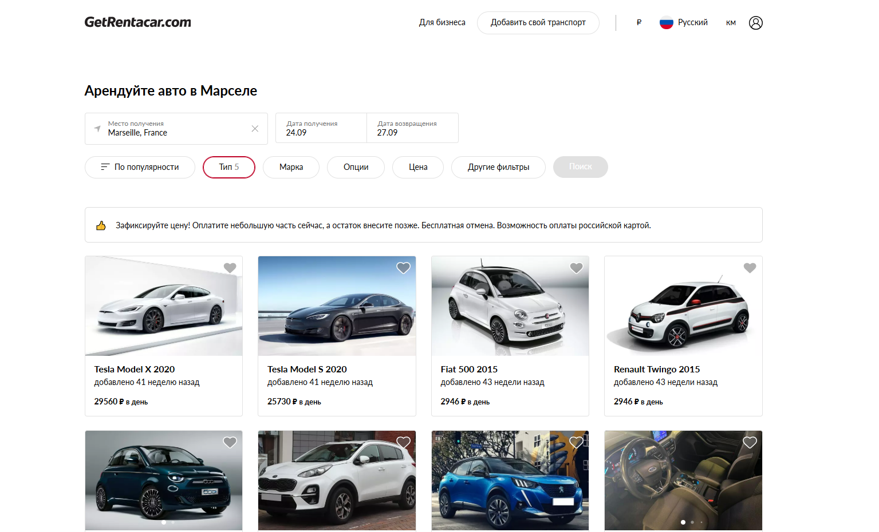Expand the Тип vehicle type filter

[x=228, y=167]
